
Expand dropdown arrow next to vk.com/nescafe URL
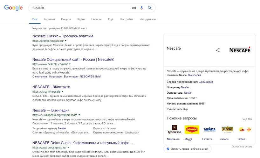coord(62,91)
